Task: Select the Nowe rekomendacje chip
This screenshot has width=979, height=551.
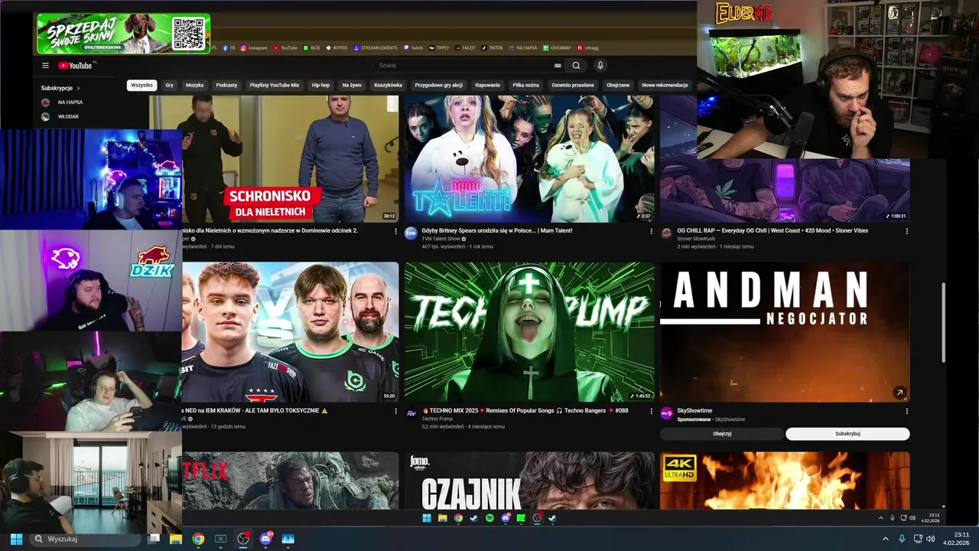Action: (x=665, y=85)
